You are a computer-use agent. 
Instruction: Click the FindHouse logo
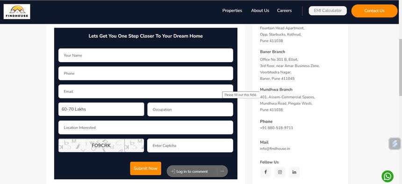coord(17,12)
